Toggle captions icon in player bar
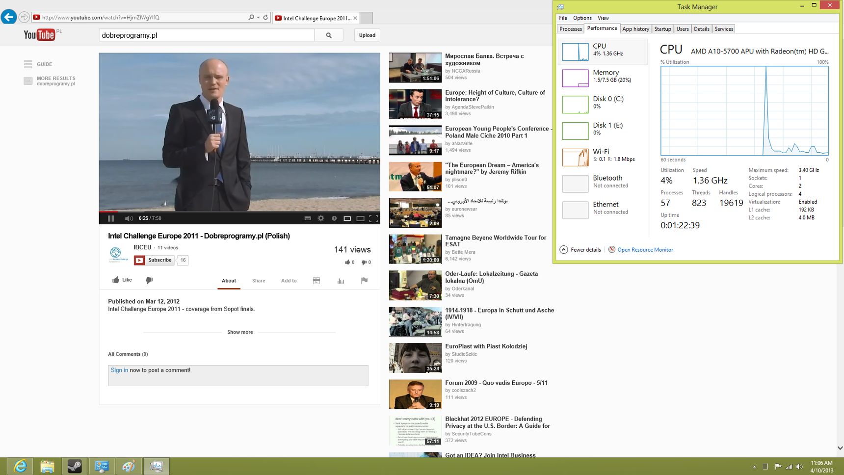Screen dimensions: 844x475 tap(308, 218)
